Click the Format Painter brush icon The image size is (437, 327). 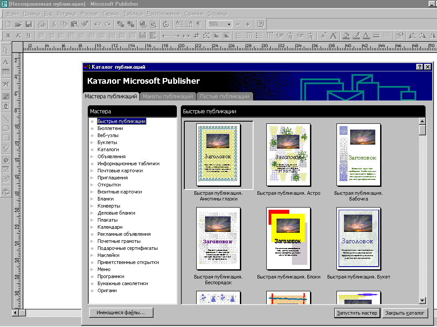(85, 24)
